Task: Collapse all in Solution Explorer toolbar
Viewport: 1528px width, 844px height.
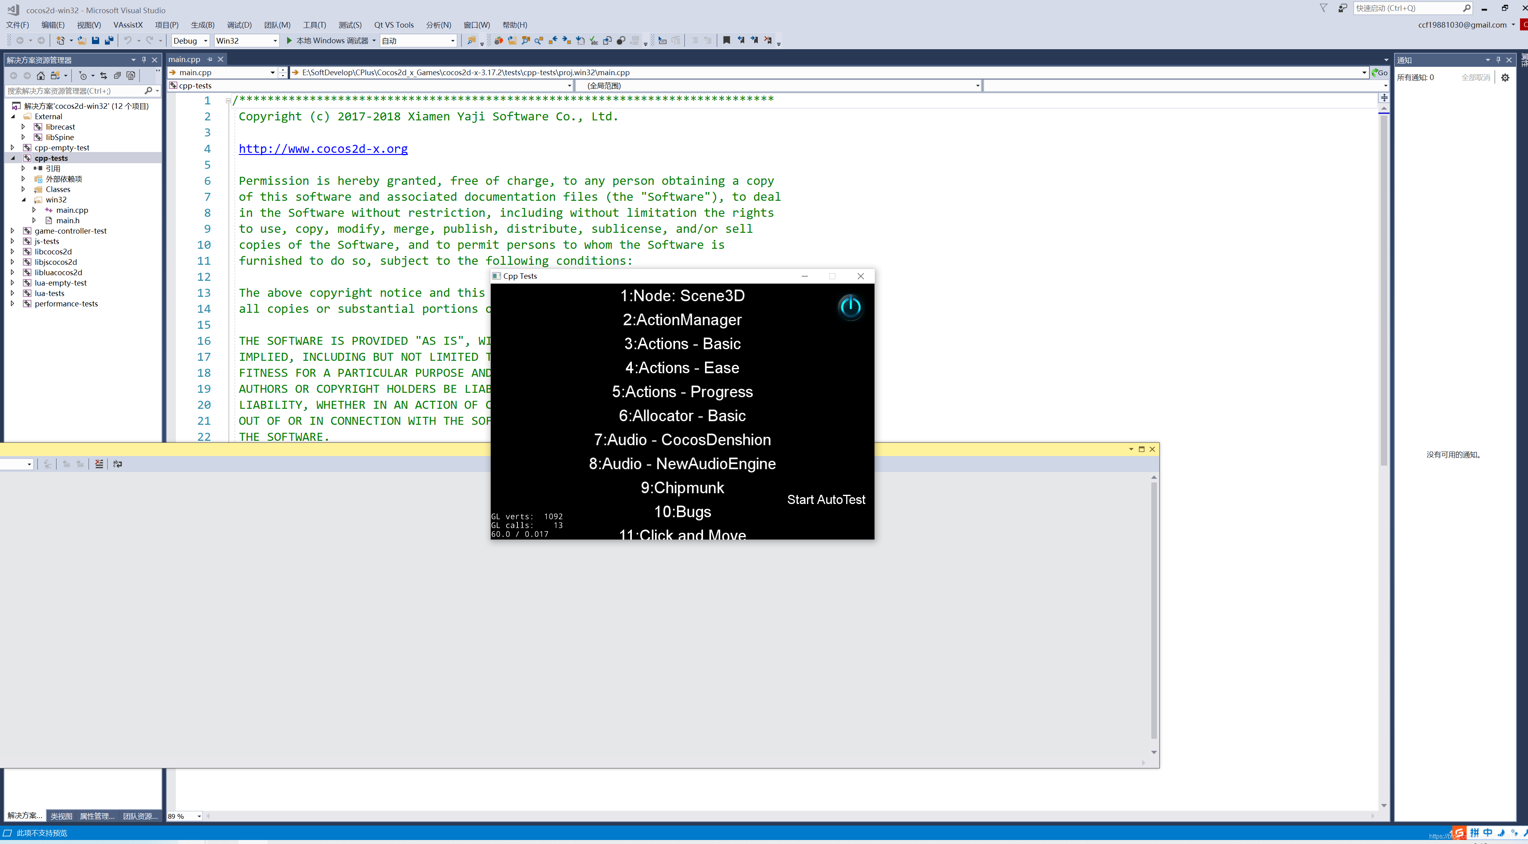Action: click(118, 75)
